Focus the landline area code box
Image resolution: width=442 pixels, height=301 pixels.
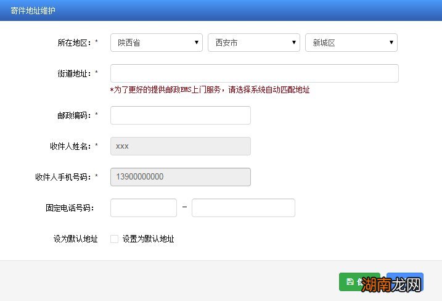point(143,208)
